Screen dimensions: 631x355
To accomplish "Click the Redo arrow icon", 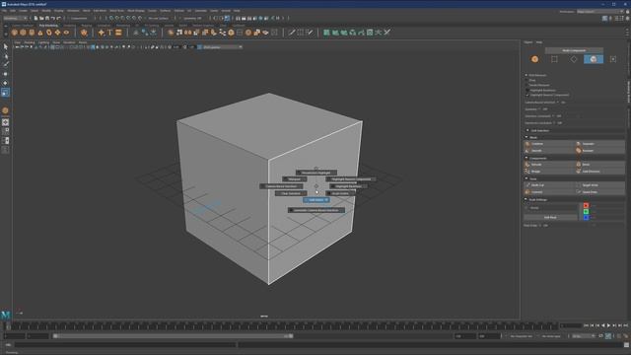I will pos(59,18).
